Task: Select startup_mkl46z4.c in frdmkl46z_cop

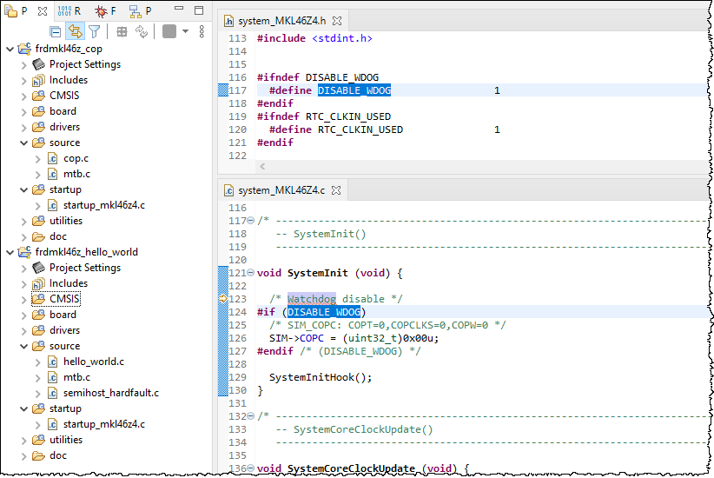Action: click(x=104, y=205)
